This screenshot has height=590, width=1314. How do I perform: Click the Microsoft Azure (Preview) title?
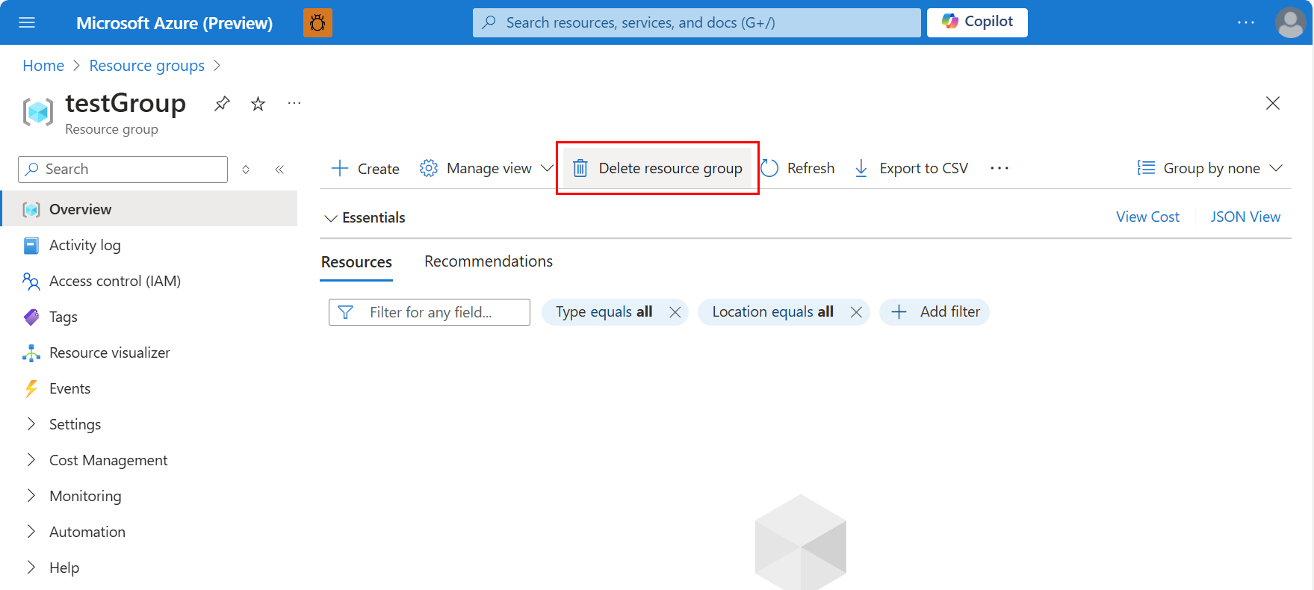(174, 23)
